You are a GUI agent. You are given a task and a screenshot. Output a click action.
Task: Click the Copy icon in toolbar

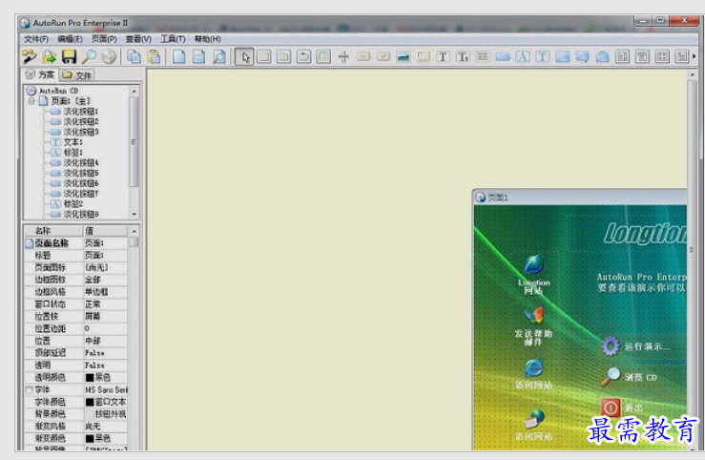coord(135,57)
